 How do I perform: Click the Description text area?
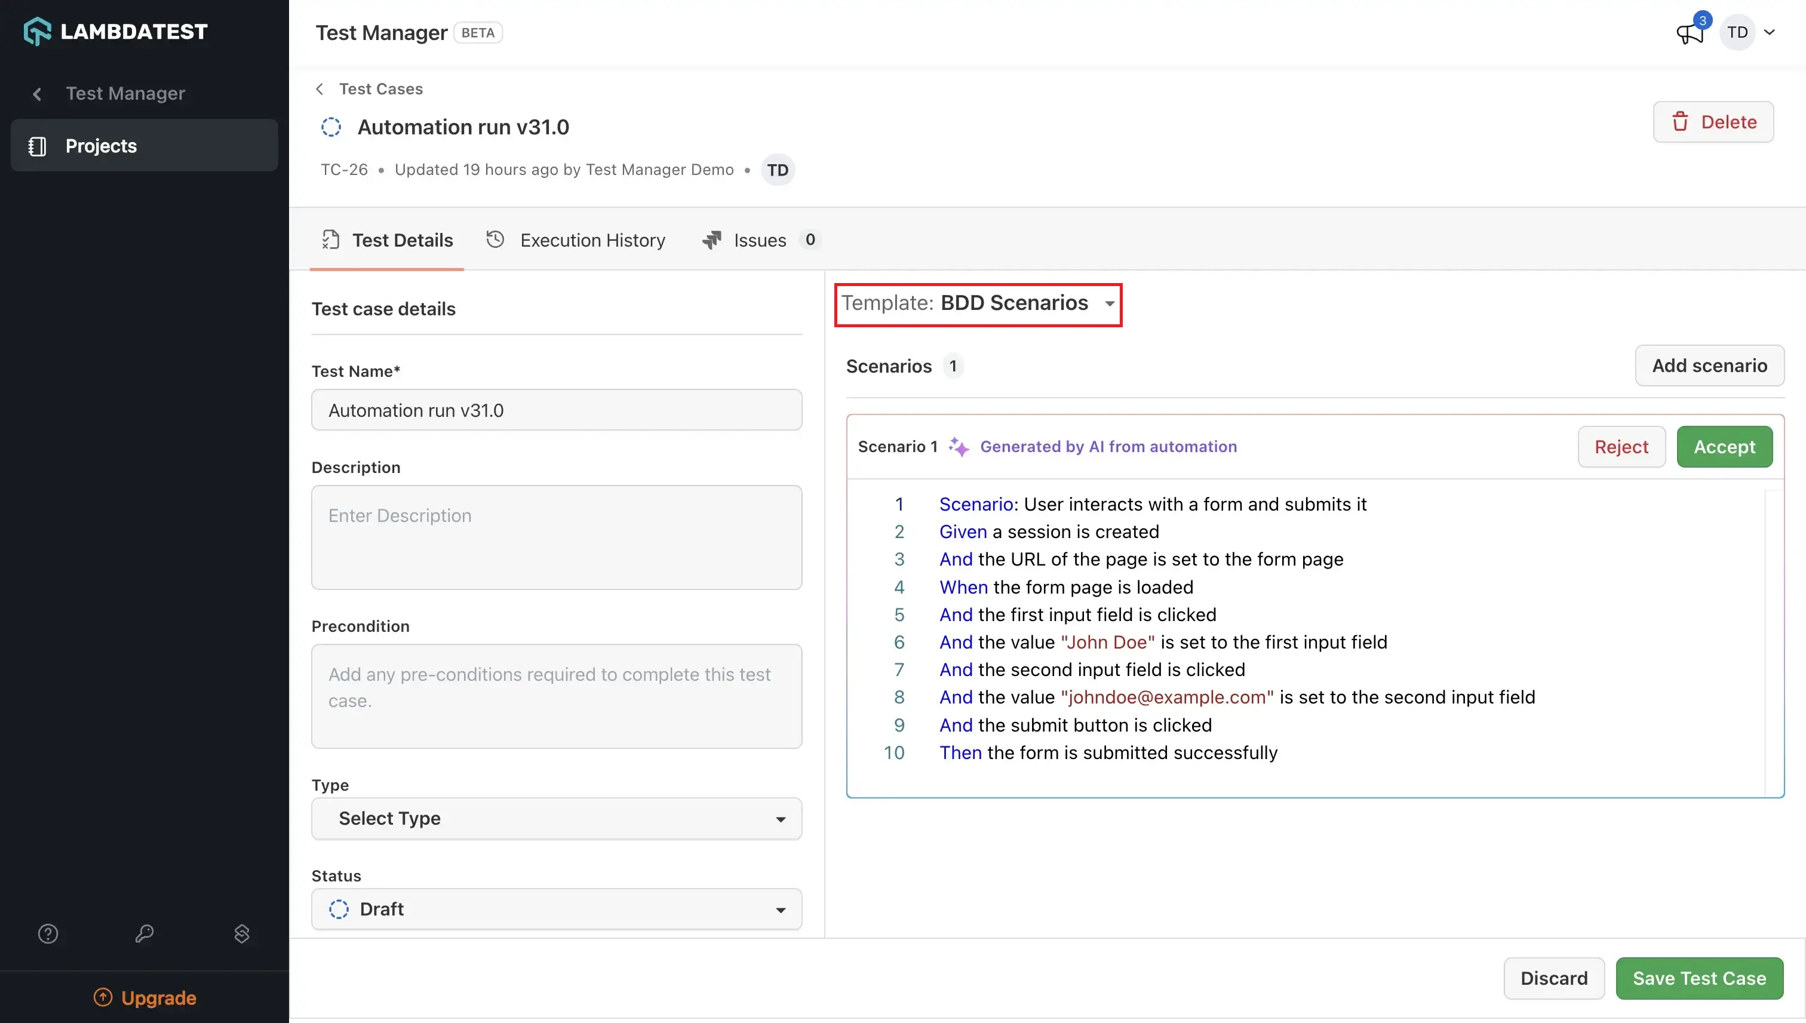tap(557, 537)
